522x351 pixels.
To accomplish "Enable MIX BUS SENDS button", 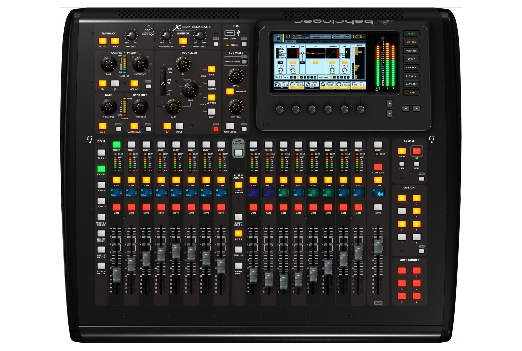I will click(244, 62).
